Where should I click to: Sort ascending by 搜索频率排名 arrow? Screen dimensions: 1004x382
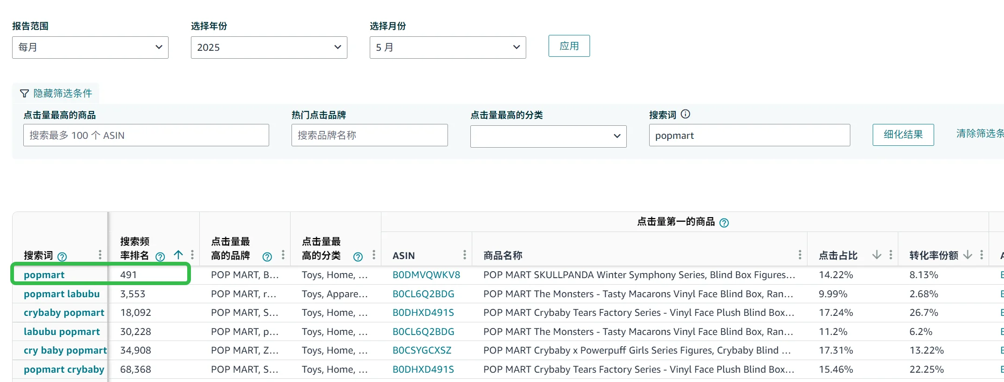click(x=178, y=255)
